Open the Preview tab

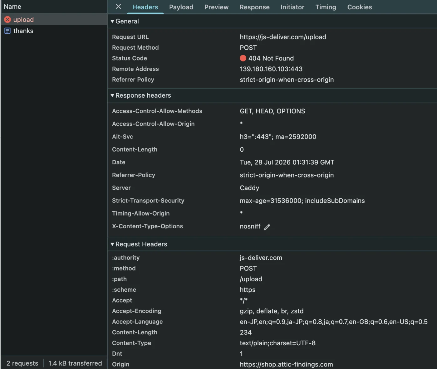(216, 7)
